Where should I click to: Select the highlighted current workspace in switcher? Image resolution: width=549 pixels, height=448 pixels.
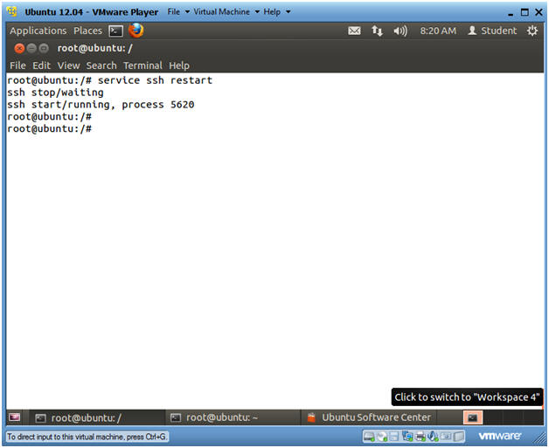click(x=473, y=417)
